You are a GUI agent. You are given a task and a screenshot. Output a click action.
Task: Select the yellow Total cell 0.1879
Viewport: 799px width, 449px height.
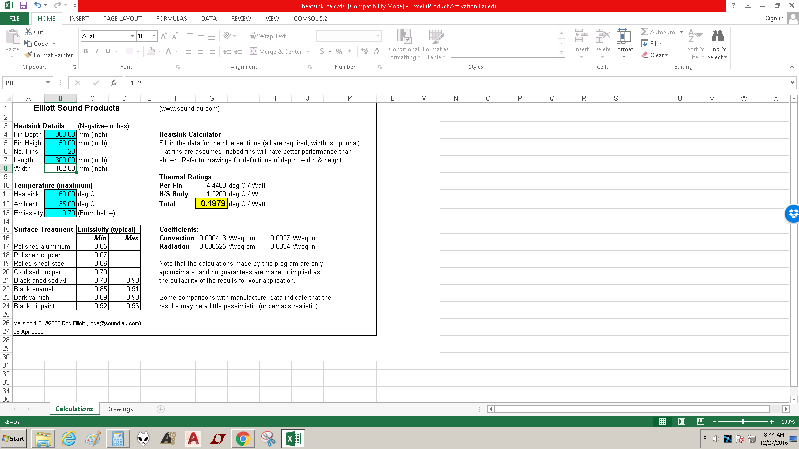(x=211, y=203)
